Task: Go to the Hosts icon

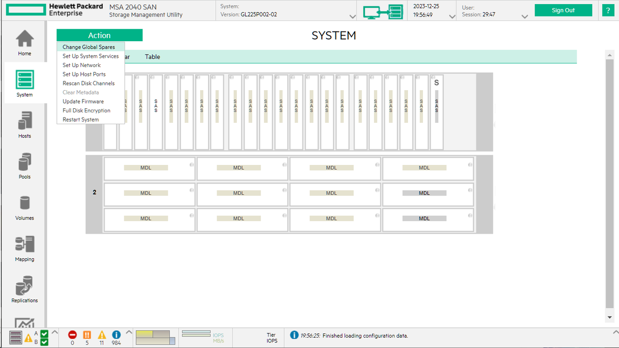Action: point(25,121)
